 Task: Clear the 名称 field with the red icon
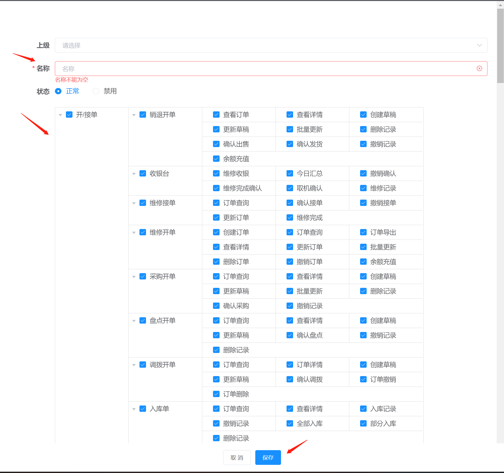point(479,69)
